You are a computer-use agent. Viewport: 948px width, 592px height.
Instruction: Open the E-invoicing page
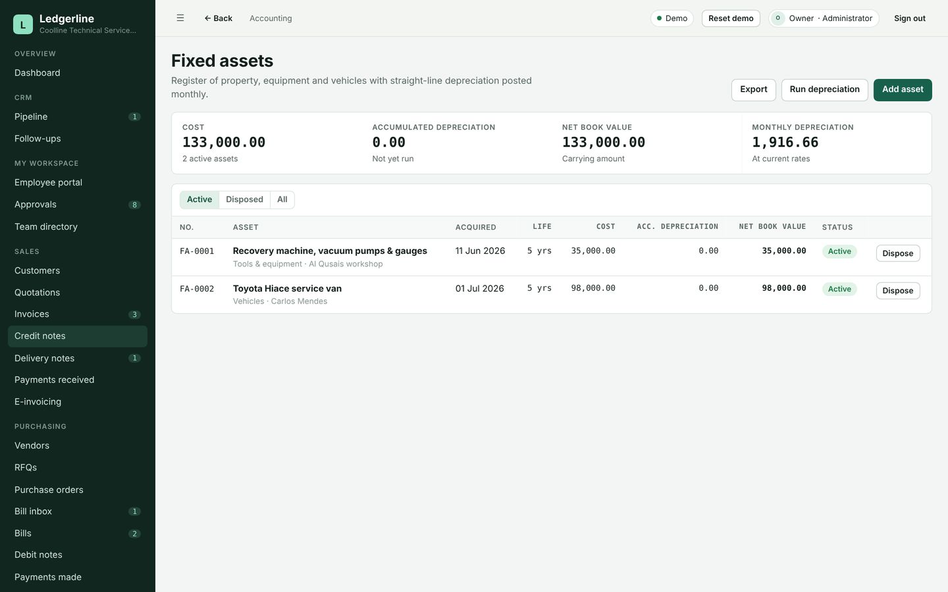78,402
